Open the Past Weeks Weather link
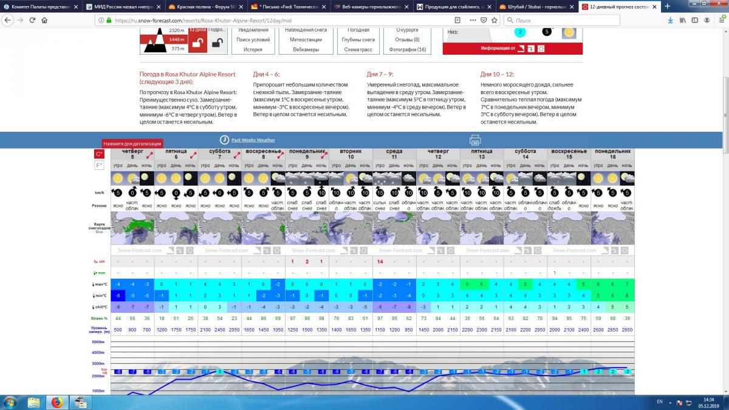The width and height of the screenshot is (729, 410). pyautogui.click(x=253, y=140)
